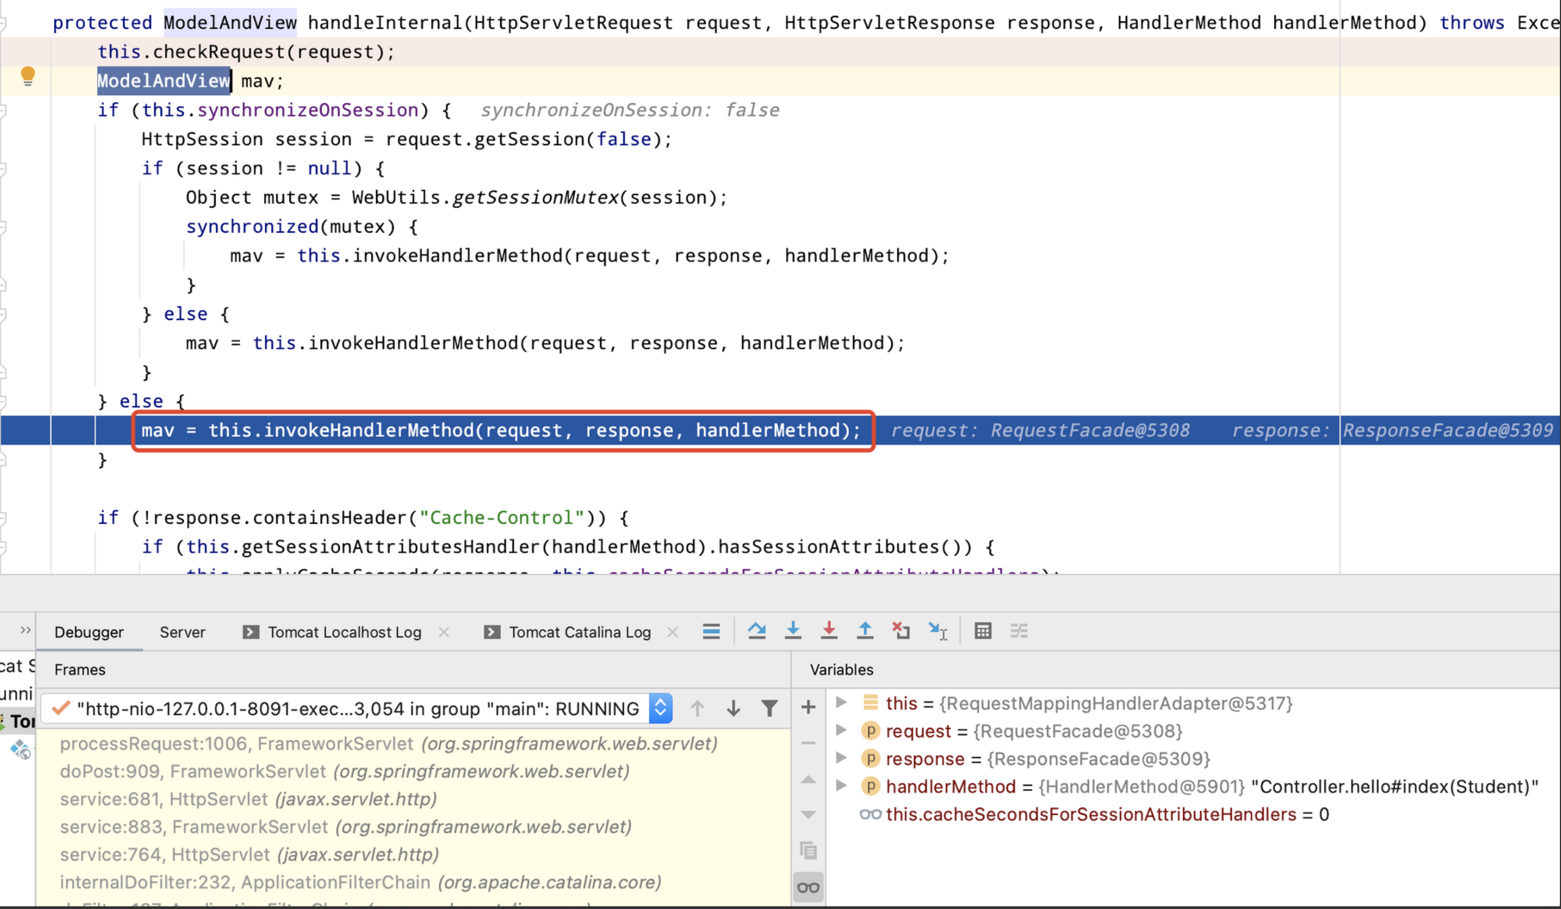Viewport: 1561px width, 909px height.
Task: Select the internalDoFilter:232 frame
Action: [413, 882]
